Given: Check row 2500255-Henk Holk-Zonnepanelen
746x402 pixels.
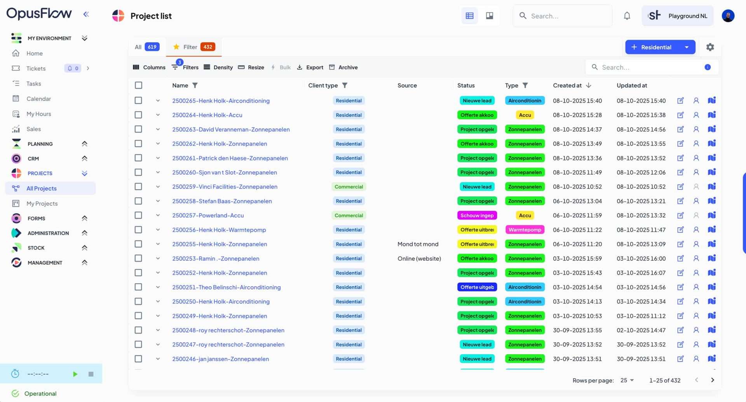Looking at the screenshot, I should pos(138,244).
